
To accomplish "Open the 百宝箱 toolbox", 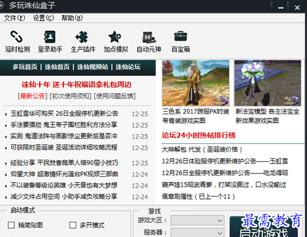I will pyautogui.click(x=180, y=42).
